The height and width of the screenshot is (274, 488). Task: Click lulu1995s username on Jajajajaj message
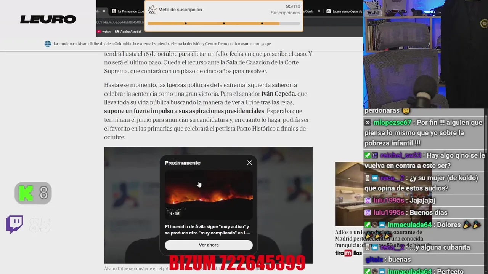pyautogui.click(x=389, y=200)
